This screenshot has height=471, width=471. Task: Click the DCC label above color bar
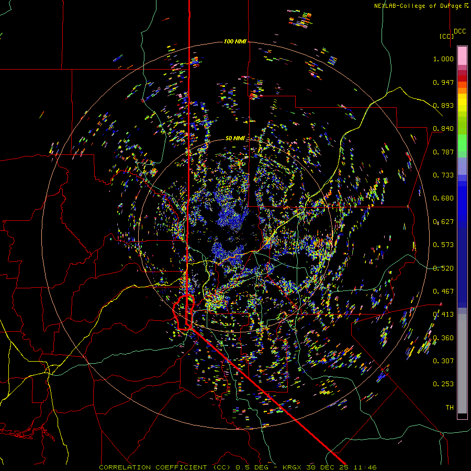point(460,31)
